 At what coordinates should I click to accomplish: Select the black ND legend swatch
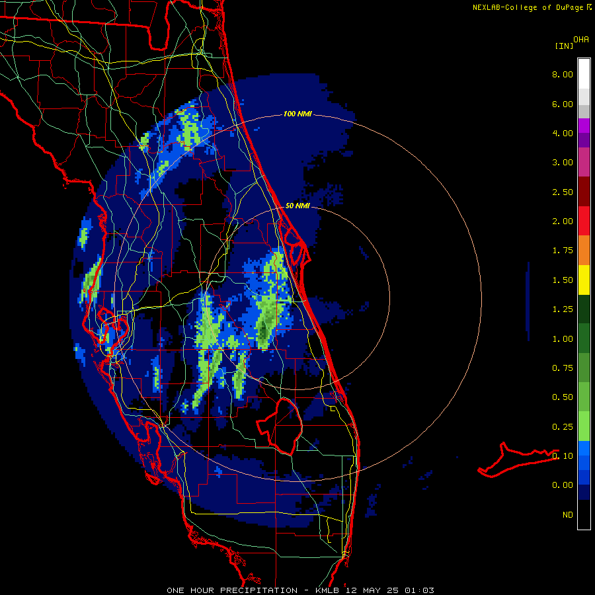pyautogui.click(x=584, y=514)
